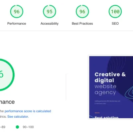Select the Best Practices category label
Image resolution: width=133 pixels, height=133 pixels.
coord(82,24)
